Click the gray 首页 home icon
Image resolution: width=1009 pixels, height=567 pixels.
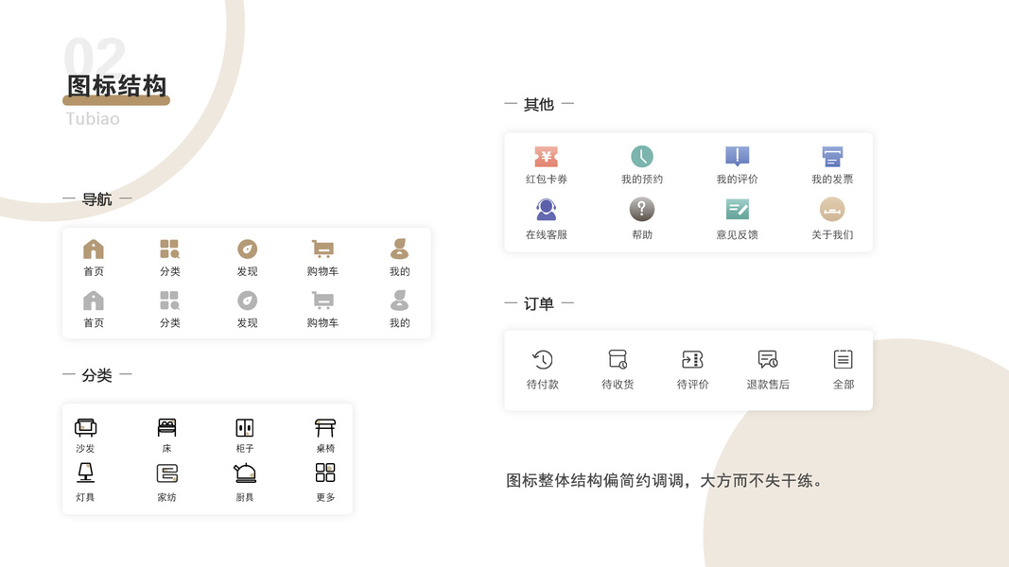tap(94, 301)
